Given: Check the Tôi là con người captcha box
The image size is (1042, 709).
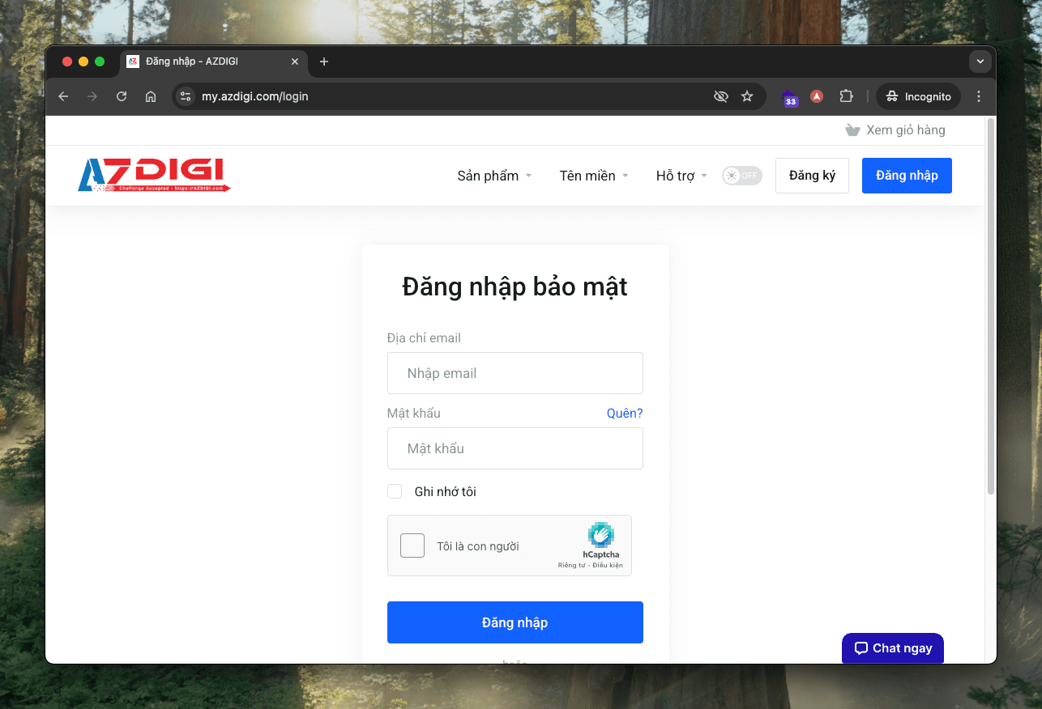Looking at the screenshot, I should click(412, 546).
